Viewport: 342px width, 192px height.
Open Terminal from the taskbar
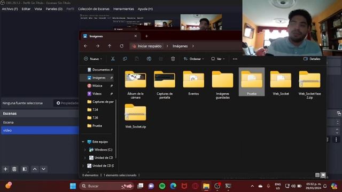(x=228, y=186)
